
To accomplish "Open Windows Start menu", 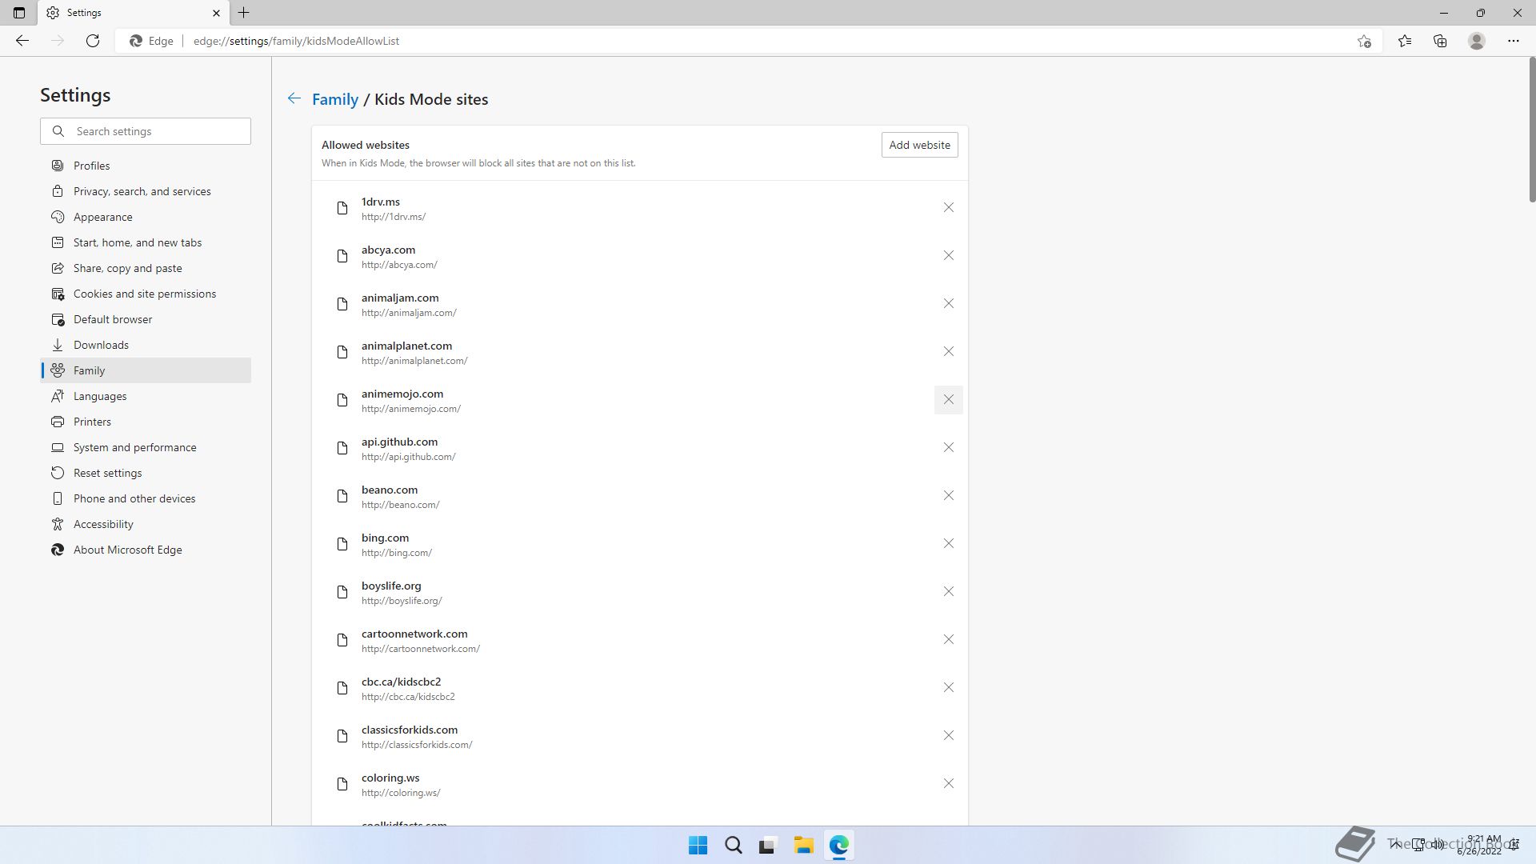I will 698,846.
